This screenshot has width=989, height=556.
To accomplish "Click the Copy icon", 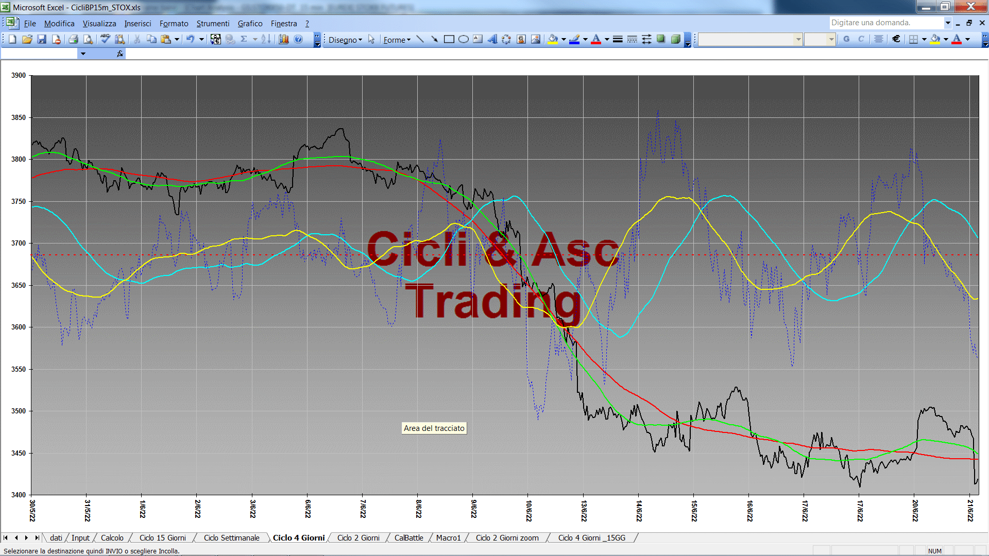I will (151, 39).
